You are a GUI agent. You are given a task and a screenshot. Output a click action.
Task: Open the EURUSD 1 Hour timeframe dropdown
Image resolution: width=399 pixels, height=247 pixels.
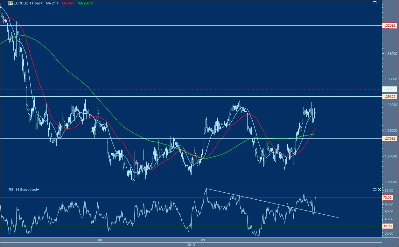click(x=41, y=3)
